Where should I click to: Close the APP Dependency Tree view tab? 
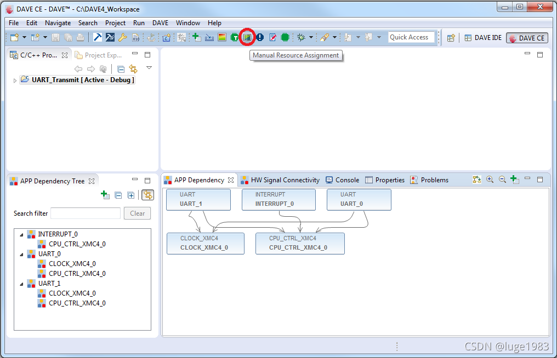pyautogui.click(x=92, y=181)
